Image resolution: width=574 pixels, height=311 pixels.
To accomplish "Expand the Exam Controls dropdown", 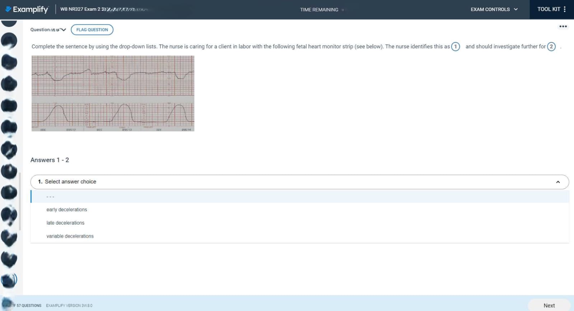I will click(x=494, y=9).
